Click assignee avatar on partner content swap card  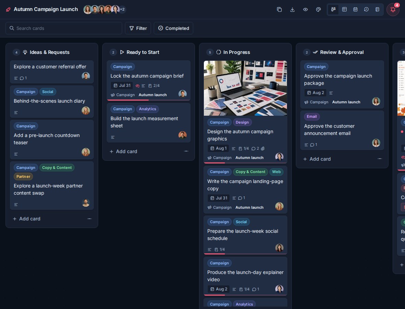(86, 203)
